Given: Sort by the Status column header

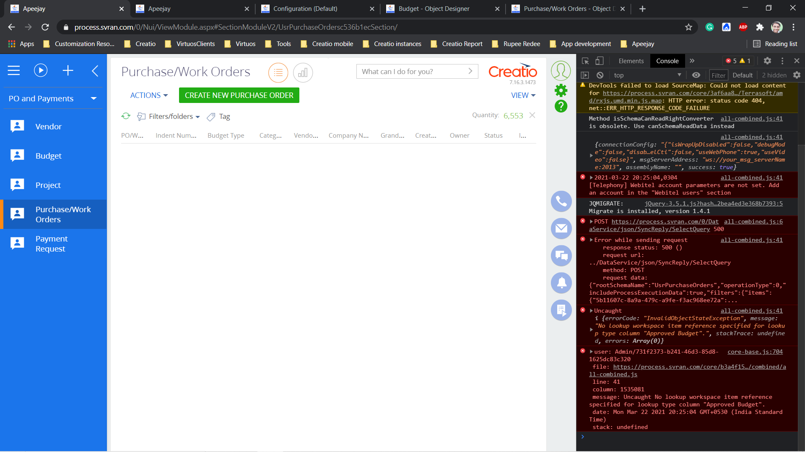Looking at the screenshot, I should point(493,136).
